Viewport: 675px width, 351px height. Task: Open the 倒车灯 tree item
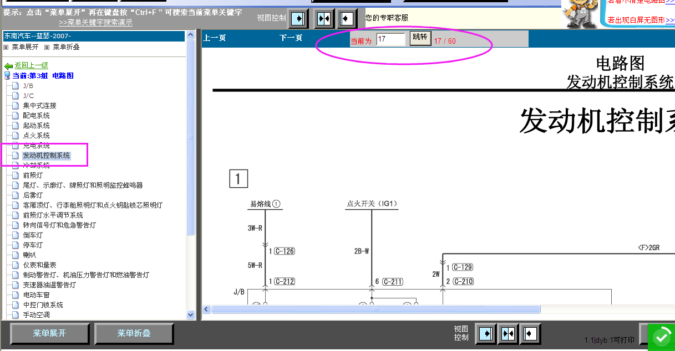click(x=33, y=235)
